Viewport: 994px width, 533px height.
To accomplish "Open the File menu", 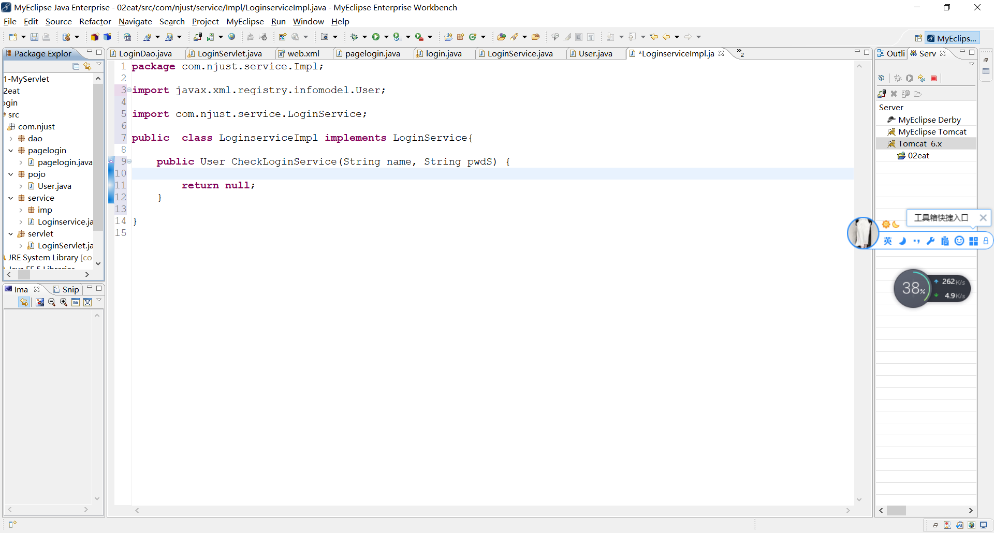I will [10, 21].
